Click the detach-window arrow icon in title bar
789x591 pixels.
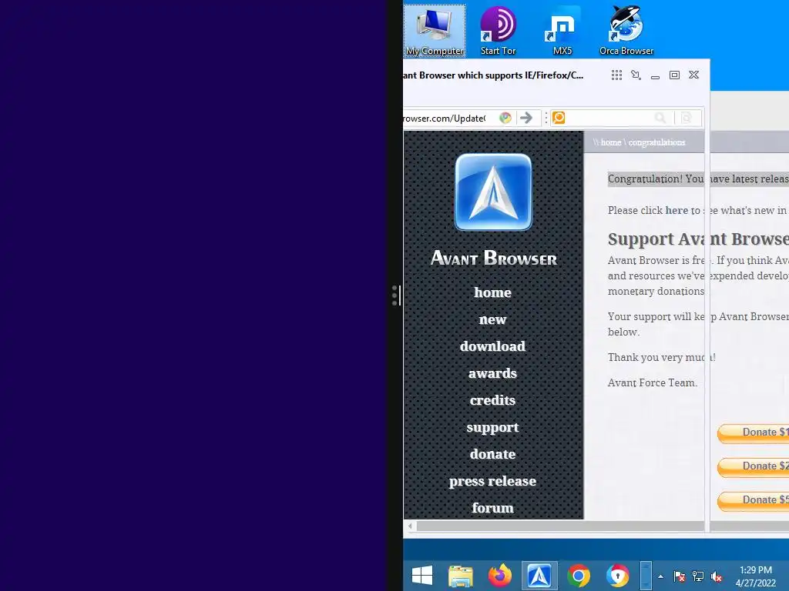[x=636, y=75]
